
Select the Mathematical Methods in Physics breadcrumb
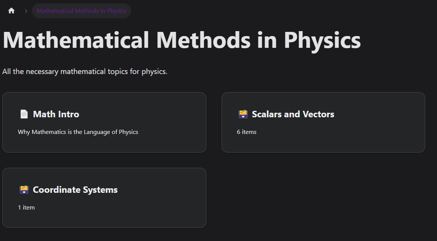click(x=81, y=11)
